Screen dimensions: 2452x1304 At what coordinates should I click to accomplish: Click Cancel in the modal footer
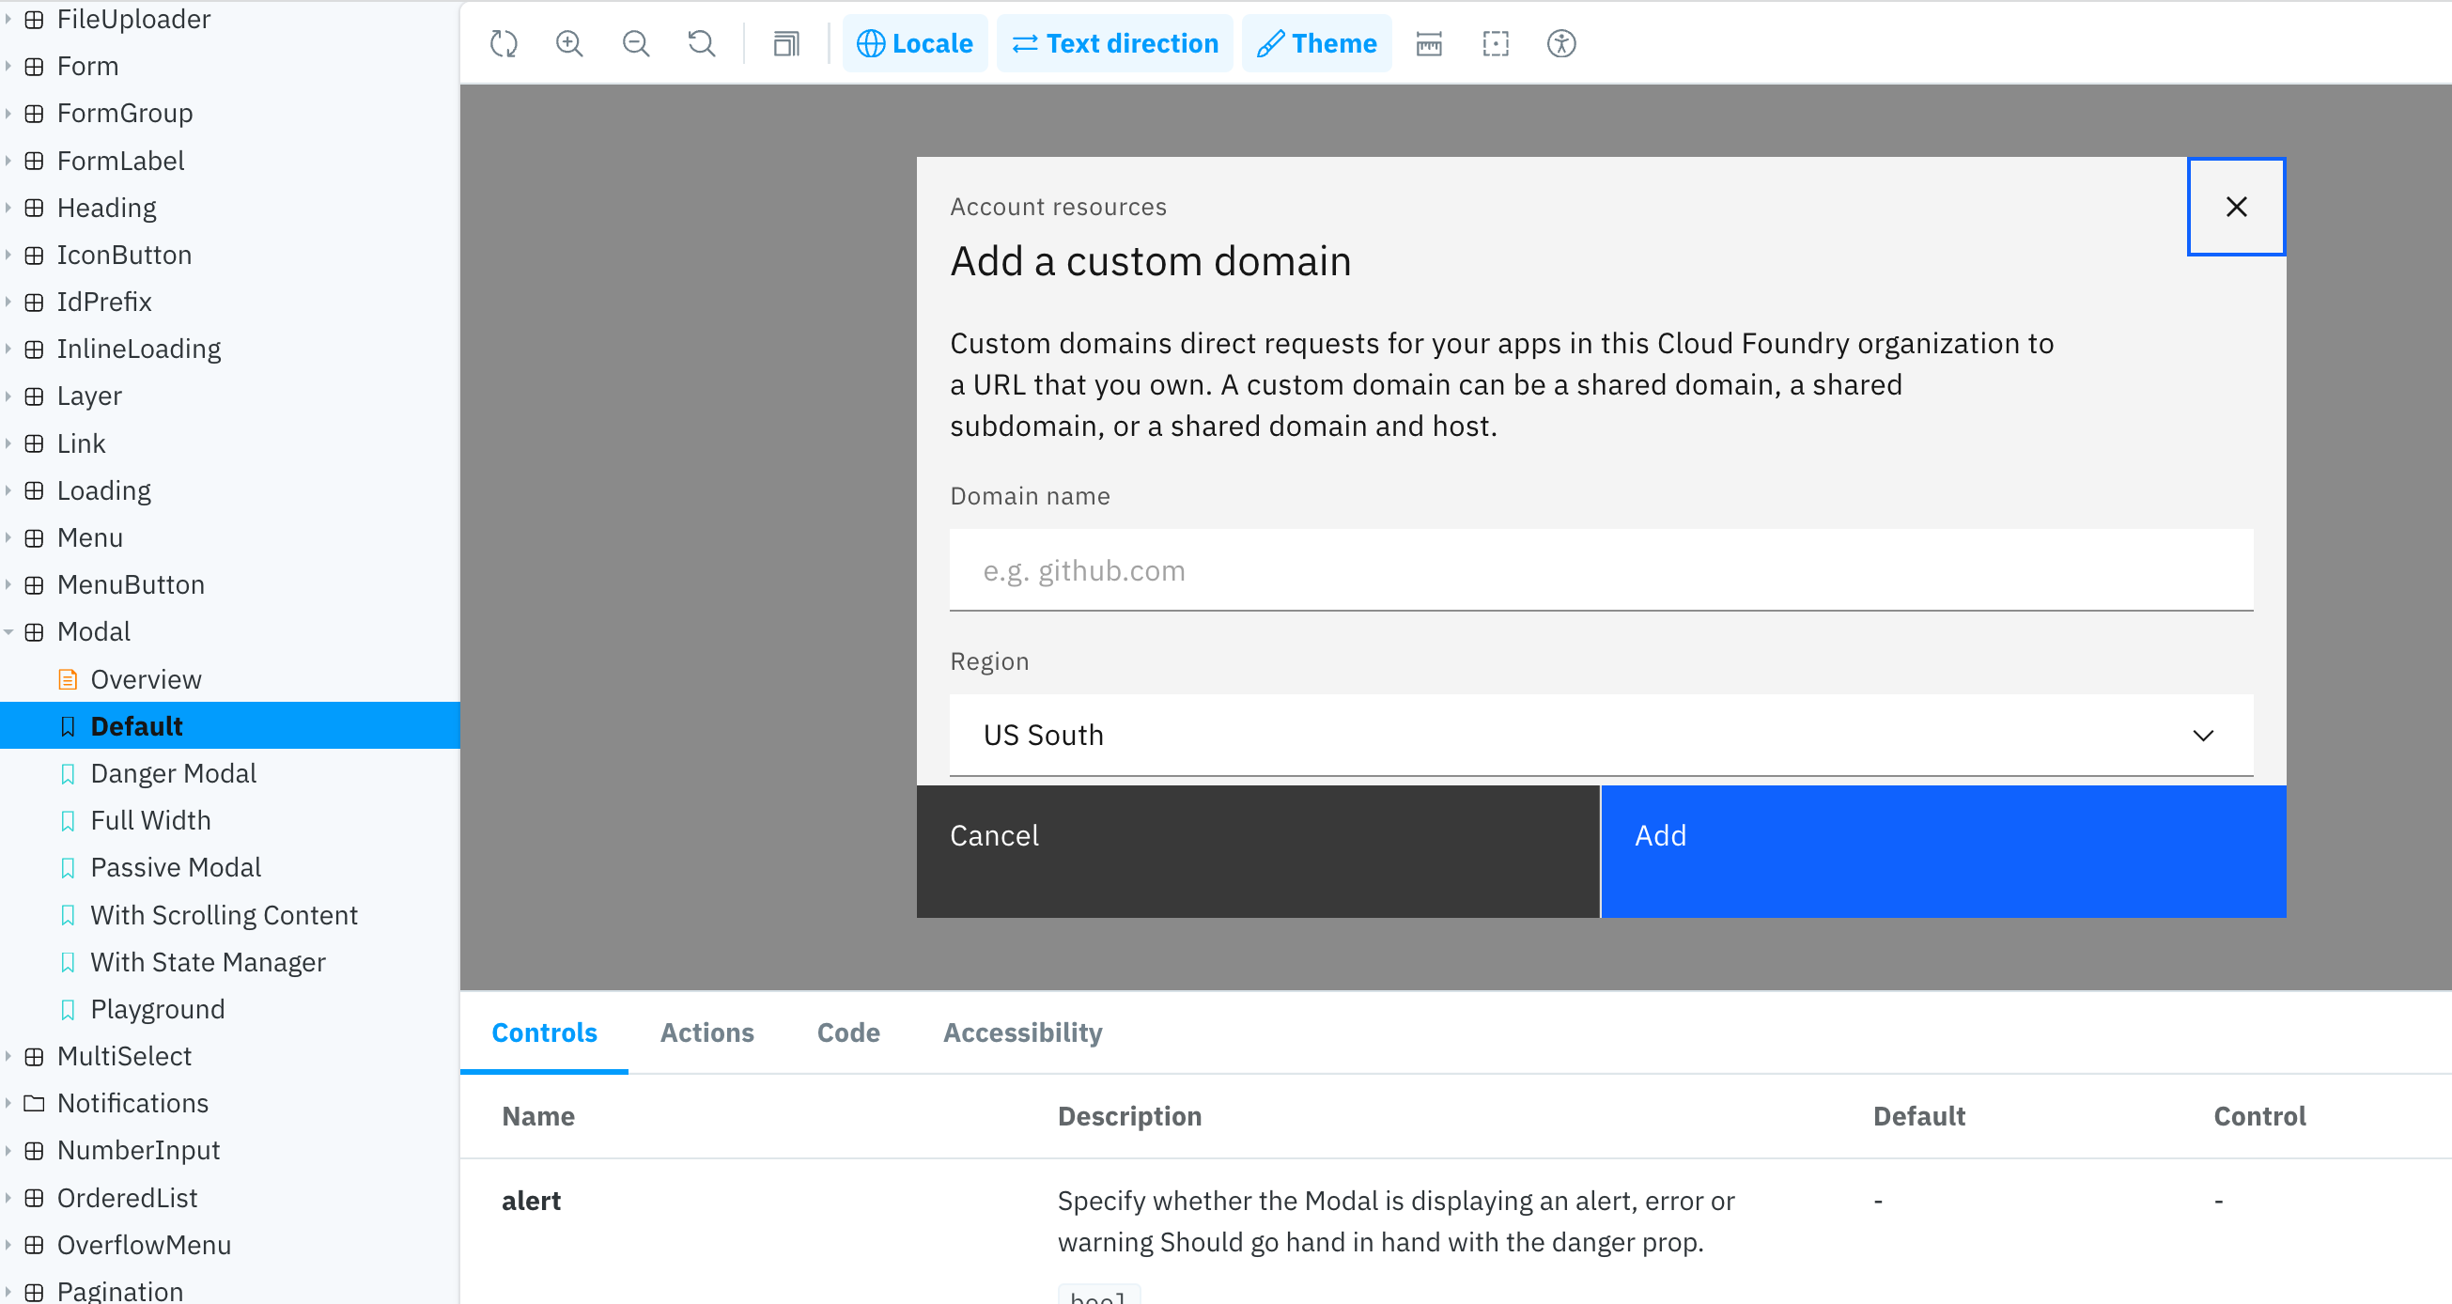pos(994,836)
